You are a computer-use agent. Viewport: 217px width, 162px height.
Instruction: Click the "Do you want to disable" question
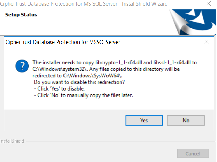pyautogui.click(x=79, y=82)
